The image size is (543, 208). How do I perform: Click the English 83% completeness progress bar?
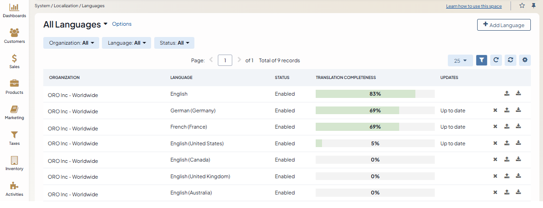point(375,94)
